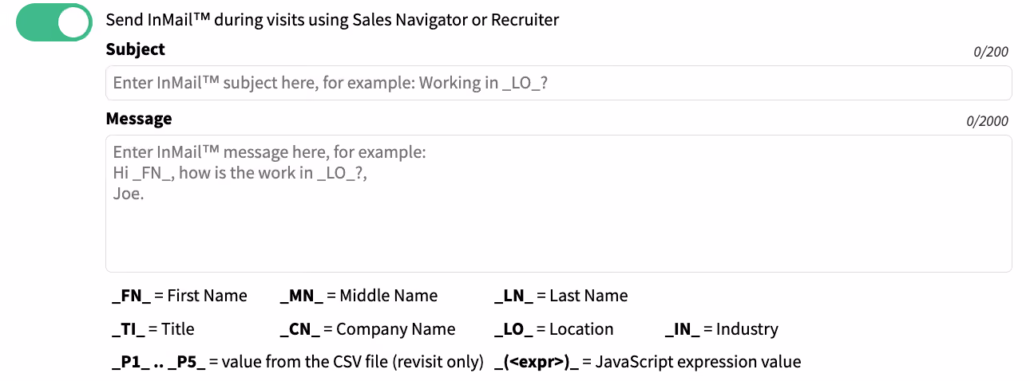Disable the Send InMail toggle switch
Image resolution: width=1030 pixels, height=381 pixels.
point(54,22)
